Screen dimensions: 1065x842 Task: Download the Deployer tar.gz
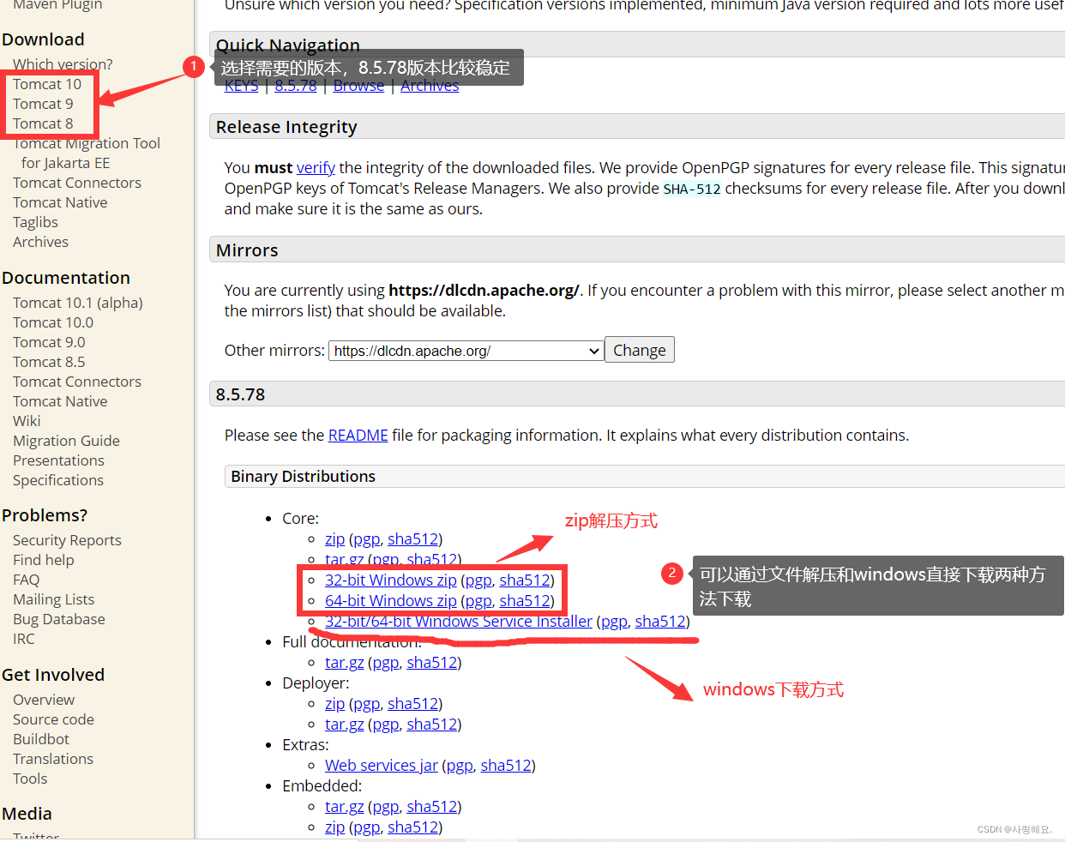click(x=344, y=725)
